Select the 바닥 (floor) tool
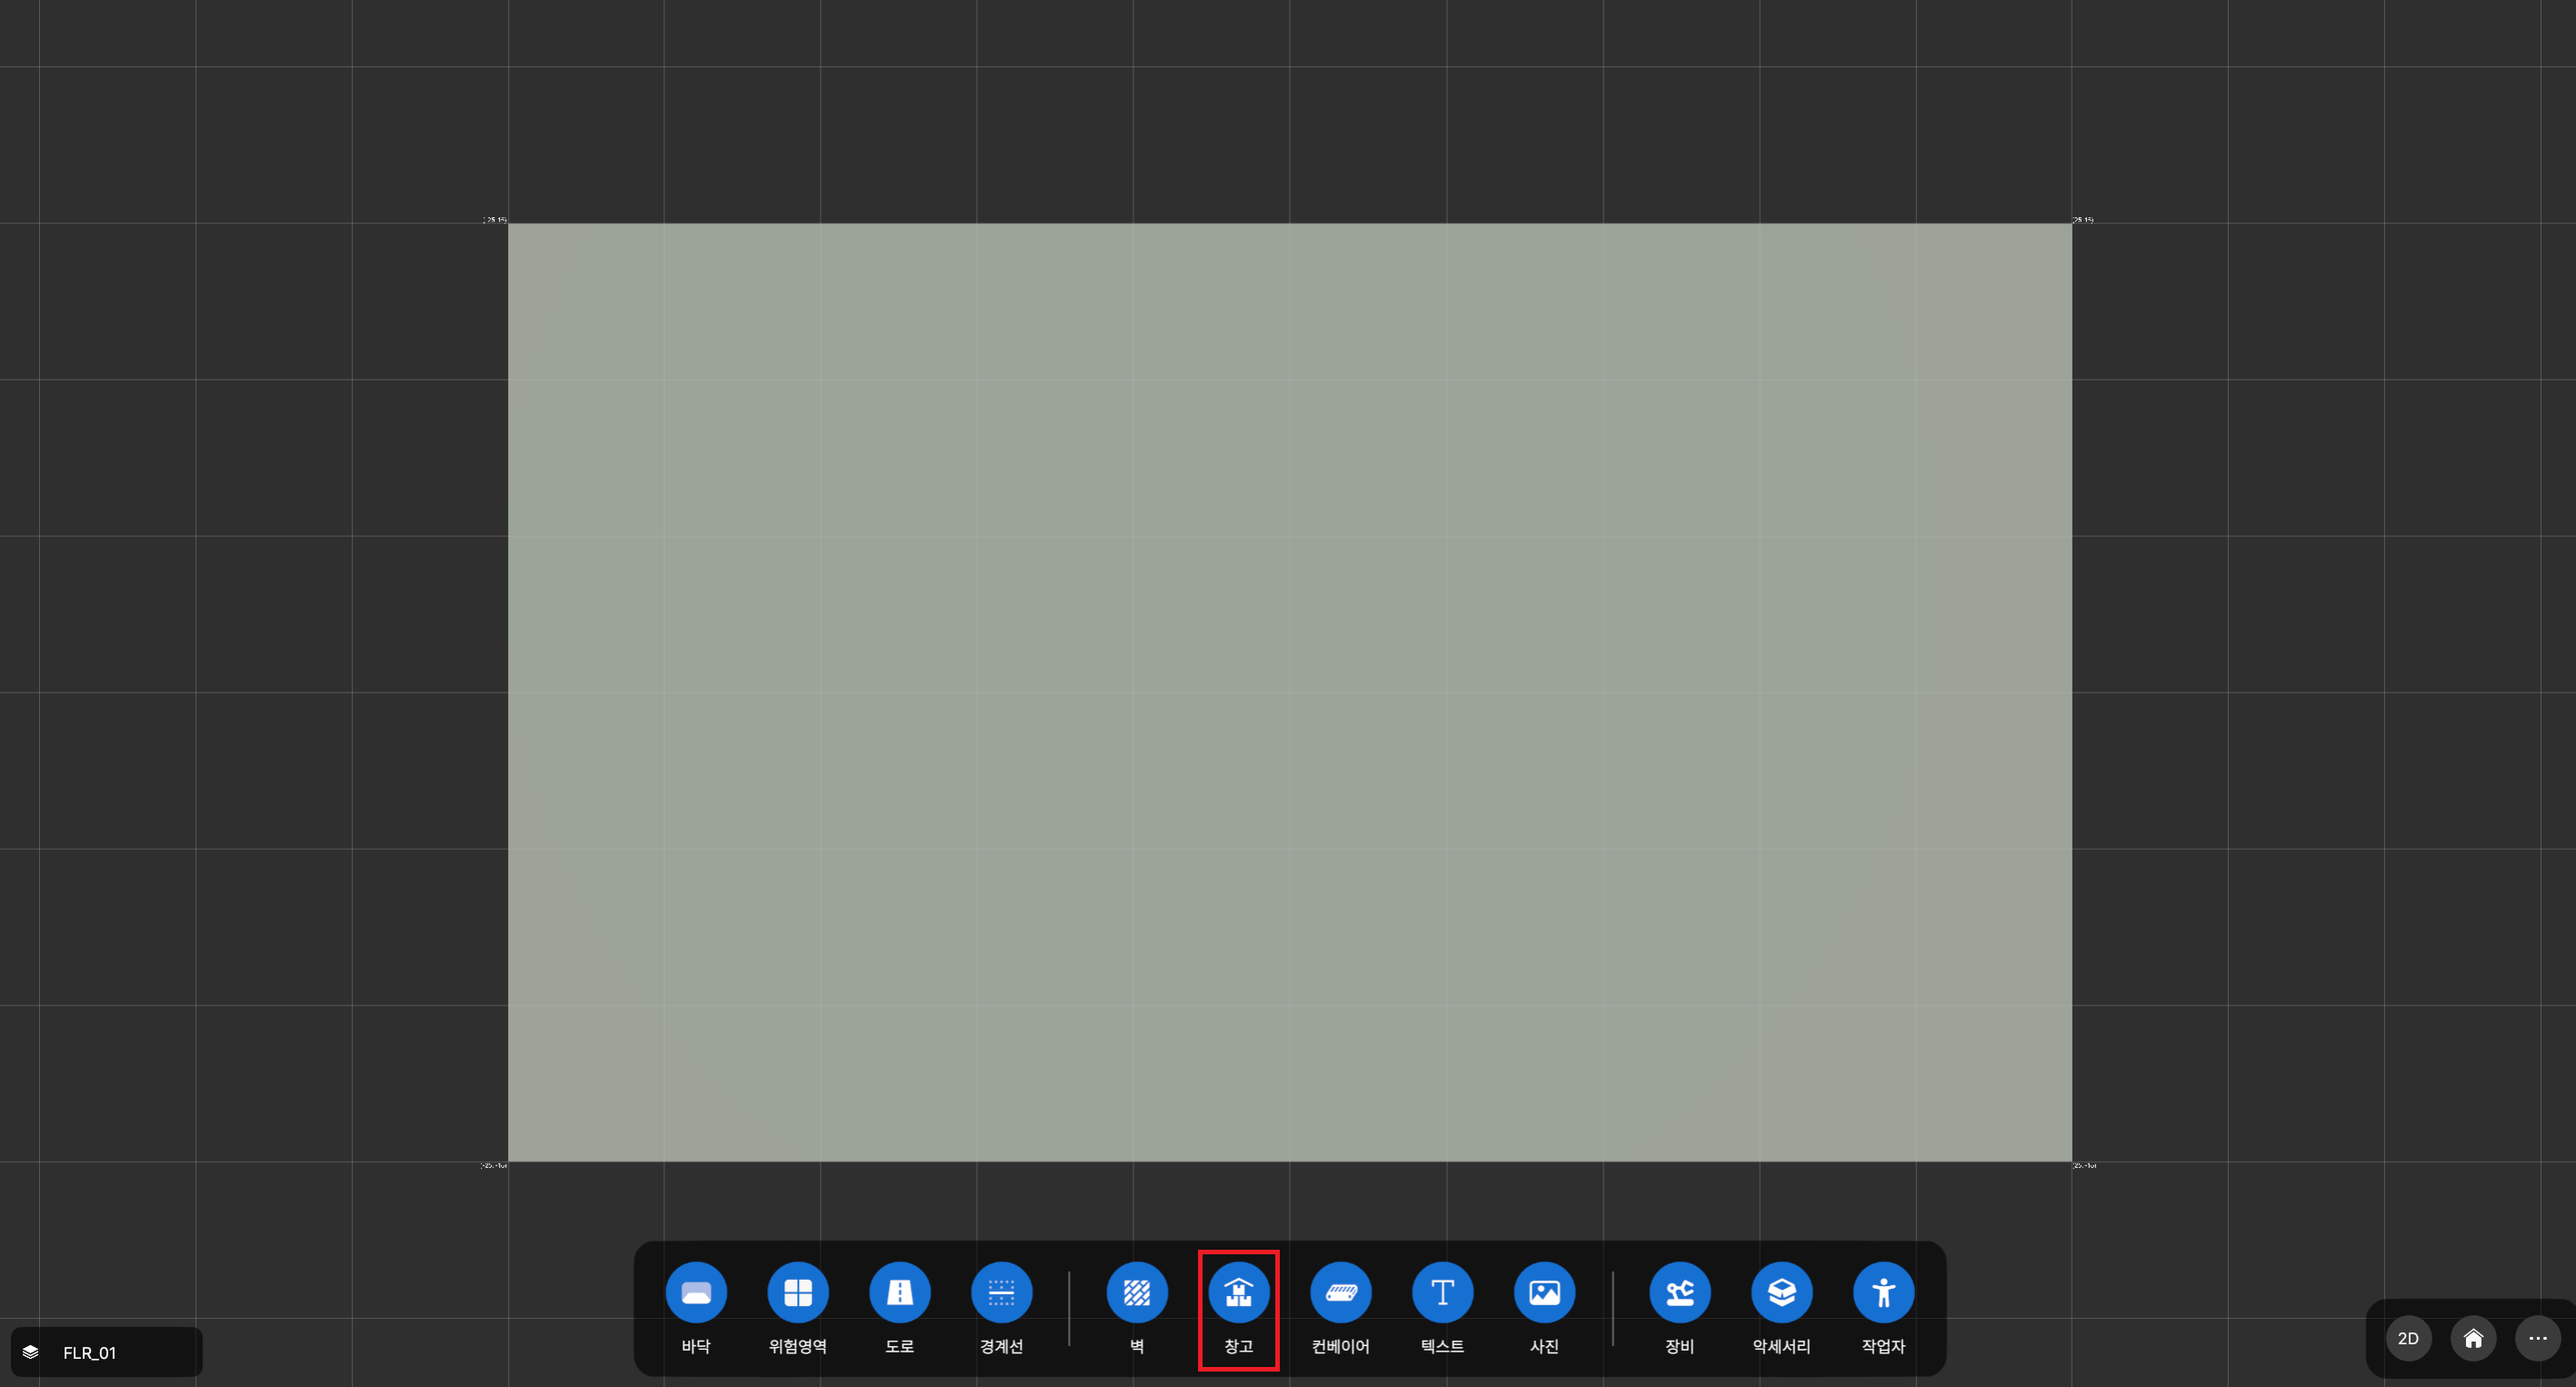The image size is (2576, 1387). (696, 1291)
